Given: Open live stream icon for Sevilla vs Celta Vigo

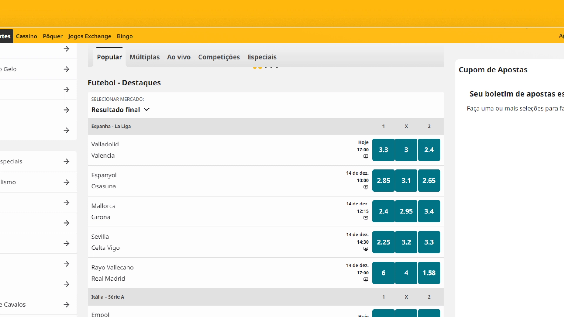Looking at the screenshot, I should tap(366, 249).
